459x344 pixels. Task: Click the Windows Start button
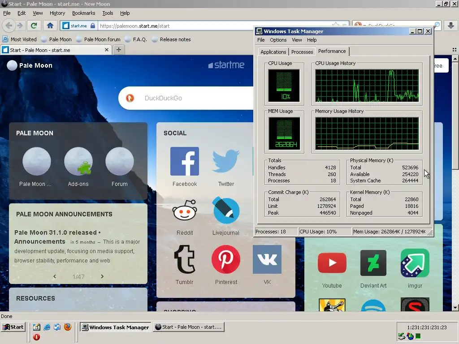(x=13, y=327)
